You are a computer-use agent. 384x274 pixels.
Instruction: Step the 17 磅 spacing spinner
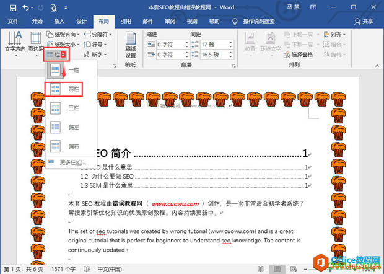point(231,45)
